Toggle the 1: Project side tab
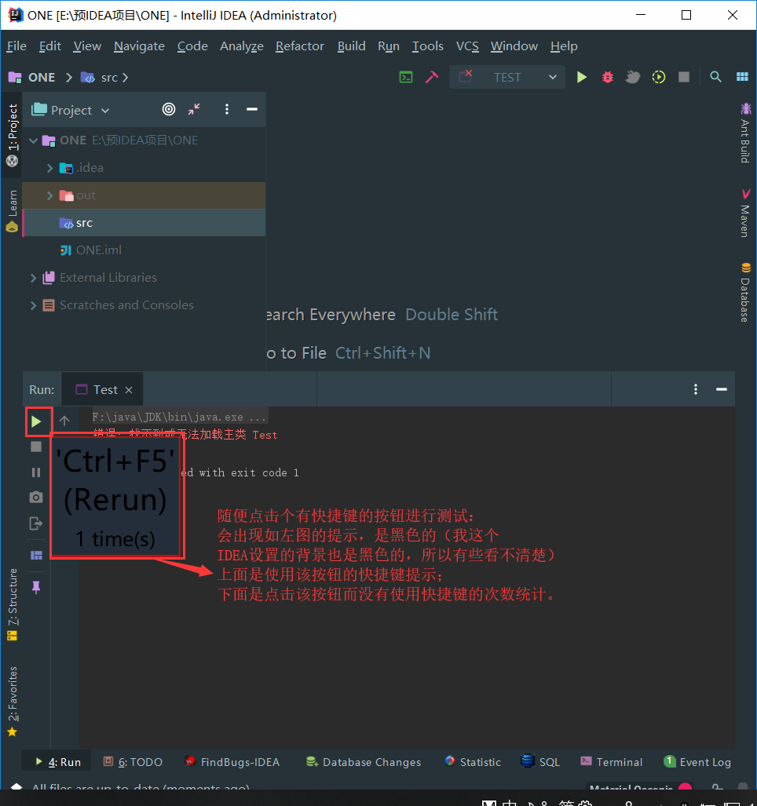757x806 pixels. (x=12, y=135)
